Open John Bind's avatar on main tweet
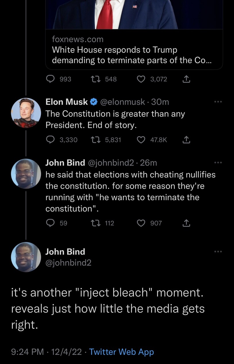This screenshot has height=364, width=234. [26, 257]
